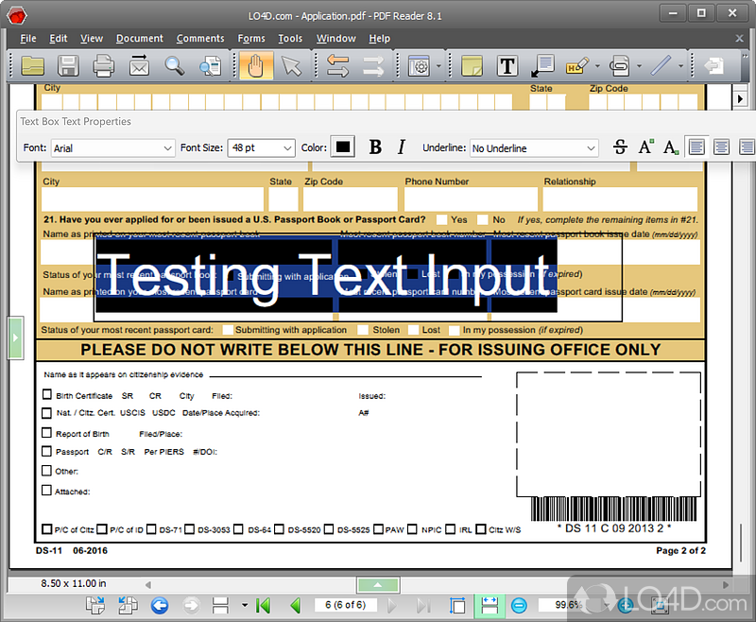Click the black text Color swatch
Image resolution: width=756 pixels, height=622 pixels.
[x=343, y=147]
